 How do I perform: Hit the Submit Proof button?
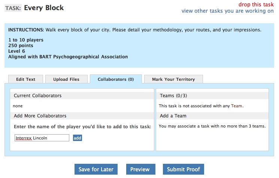[x=183, y=169]
